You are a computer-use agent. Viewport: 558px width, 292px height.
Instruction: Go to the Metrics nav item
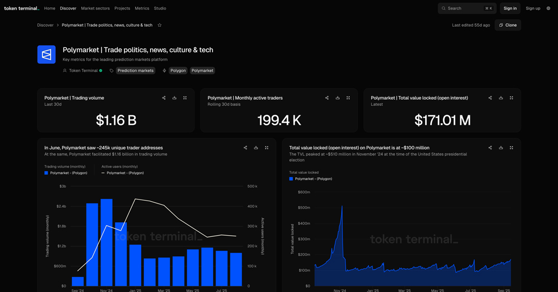pyautogui.click(x=142, y=8)
